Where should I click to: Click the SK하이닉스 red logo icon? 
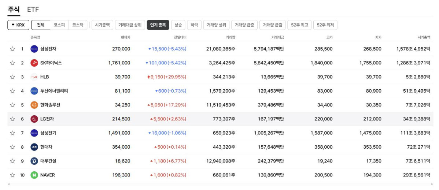[34, 63]
